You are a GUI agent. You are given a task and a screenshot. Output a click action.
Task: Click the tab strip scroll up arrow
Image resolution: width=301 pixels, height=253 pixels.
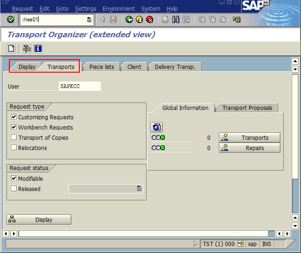pyautogui.click(x=295, y=62)
